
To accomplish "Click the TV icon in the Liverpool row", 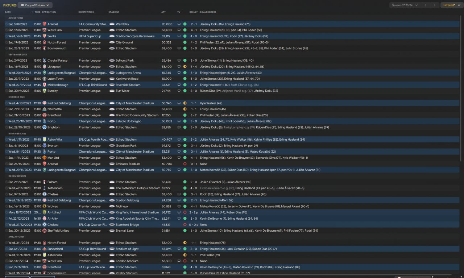I will coord(179,67).
